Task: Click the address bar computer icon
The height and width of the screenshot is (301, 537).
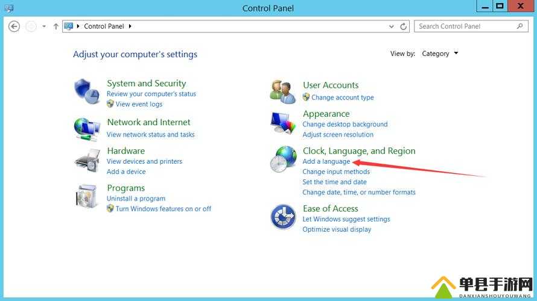Action: (69, 26)
